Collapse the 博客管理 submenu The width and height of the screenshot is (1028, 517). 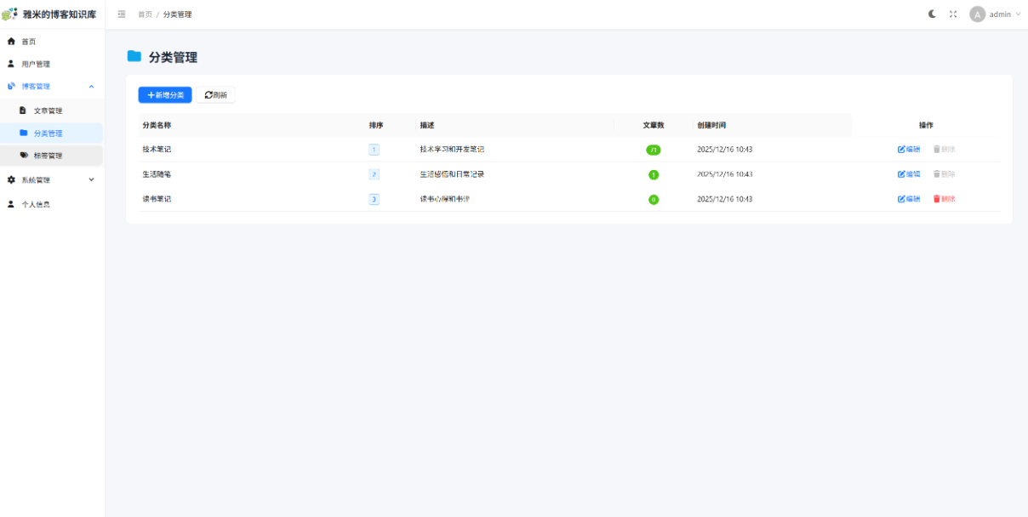point(91,87)
